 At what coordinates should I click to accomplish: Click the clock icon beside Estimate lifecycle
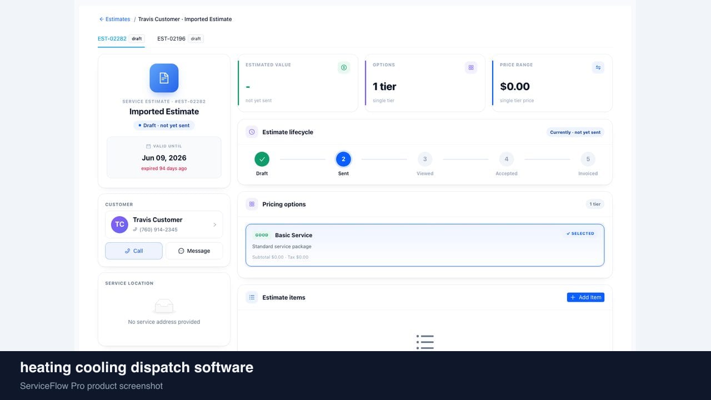tap(252, 132)
